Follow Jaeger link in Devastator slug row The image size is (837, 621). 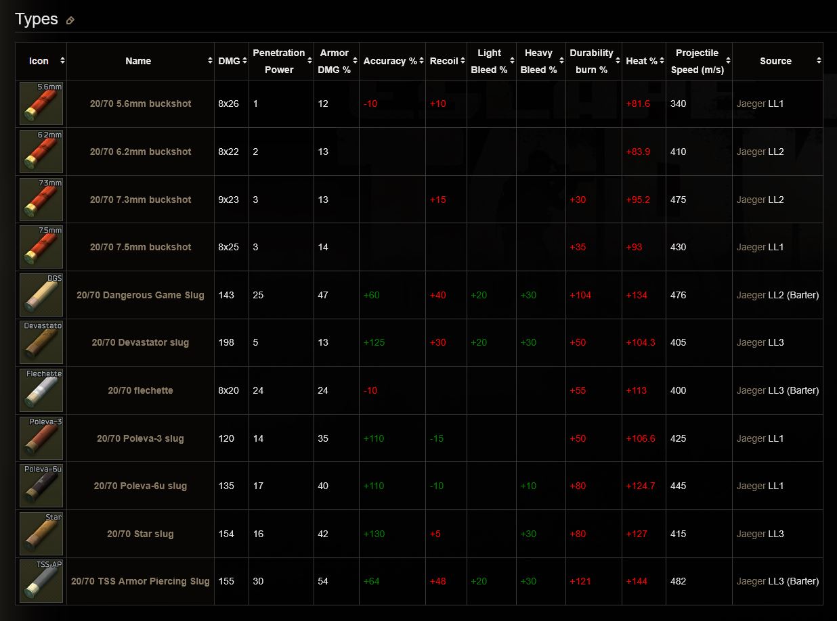point(751,342)
